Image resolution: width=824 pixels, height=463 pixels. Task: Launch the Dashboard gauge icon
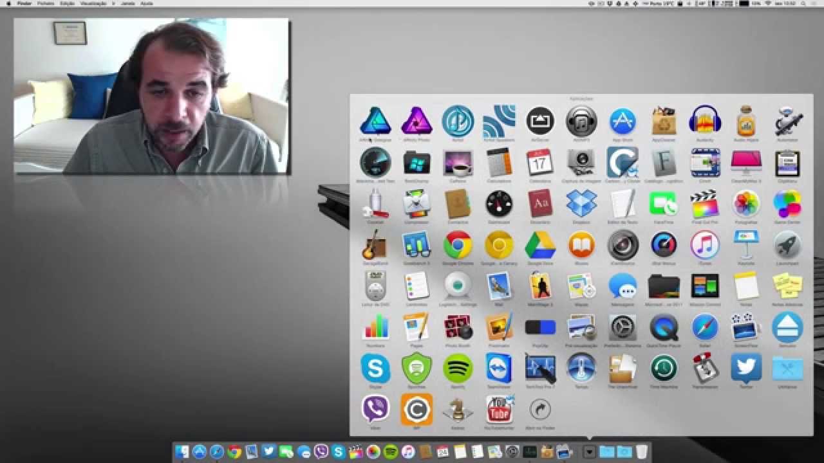point(499,203)
